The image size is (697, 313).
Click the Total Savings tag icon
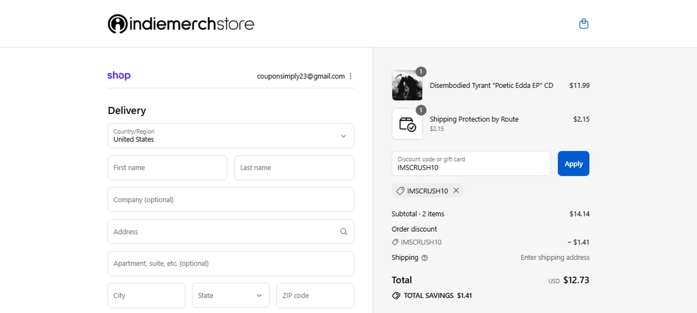(x=396, y=295)
